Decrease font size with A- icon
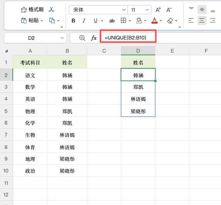The height and width of the screenshot is (205, 221). coord(169,10)
